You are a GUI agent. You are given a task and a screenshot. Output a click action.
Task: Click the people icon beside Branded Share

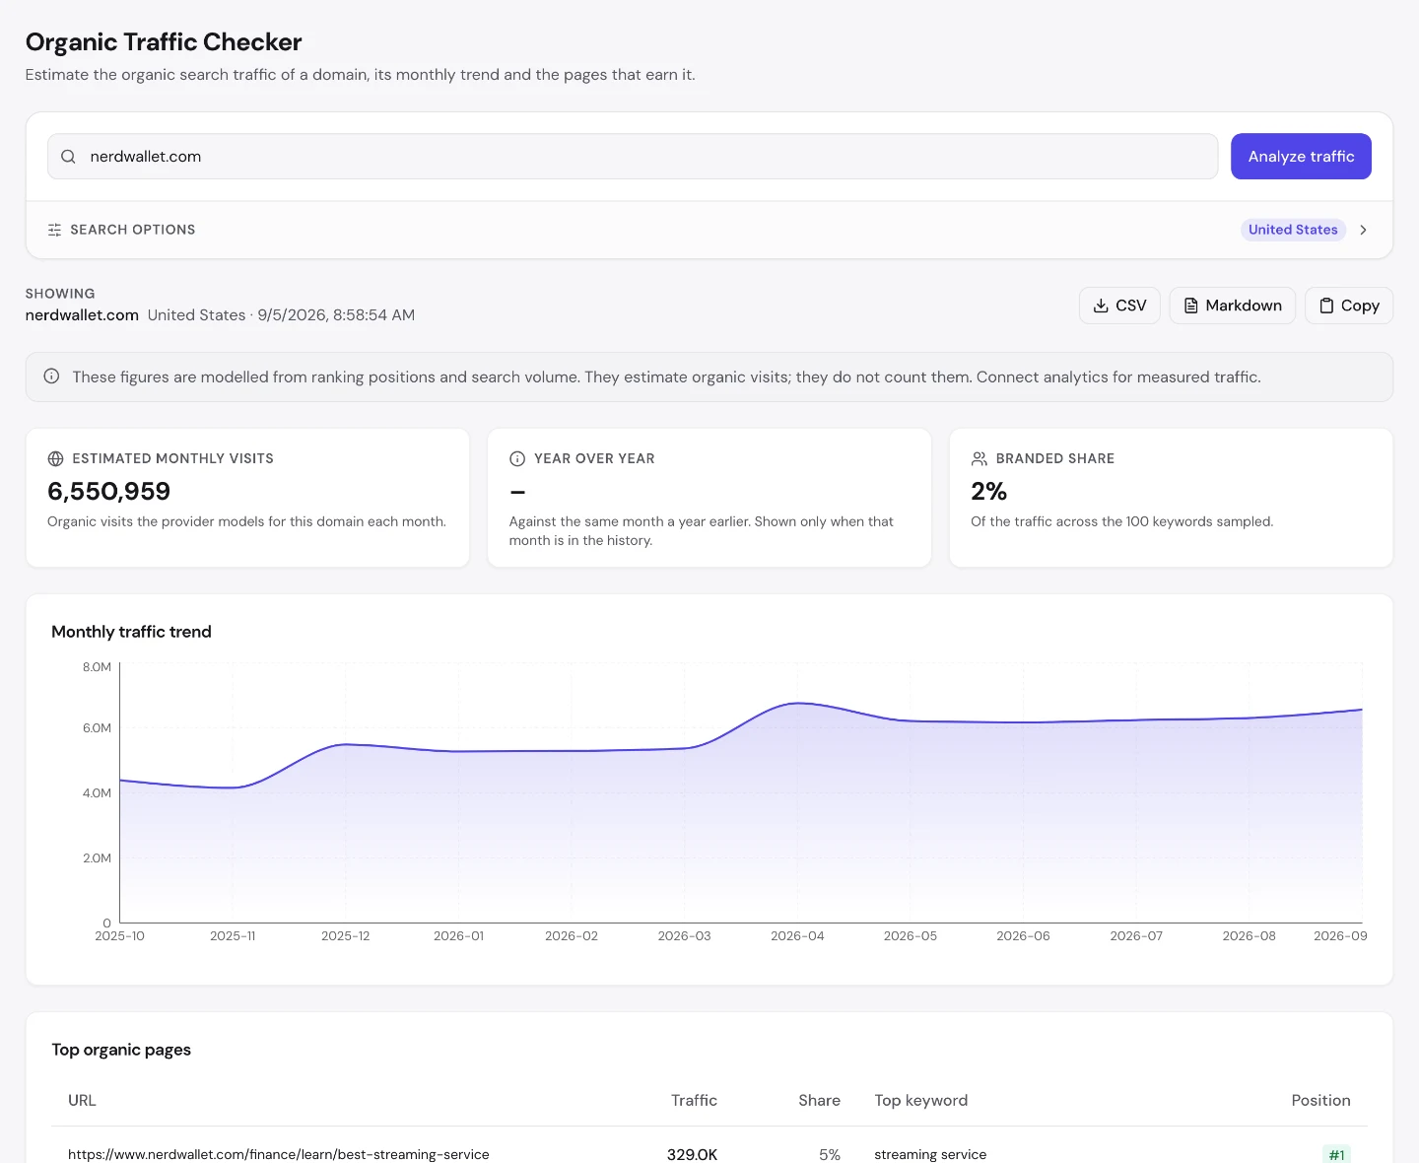pyautogui.click(x=979, y=458)
